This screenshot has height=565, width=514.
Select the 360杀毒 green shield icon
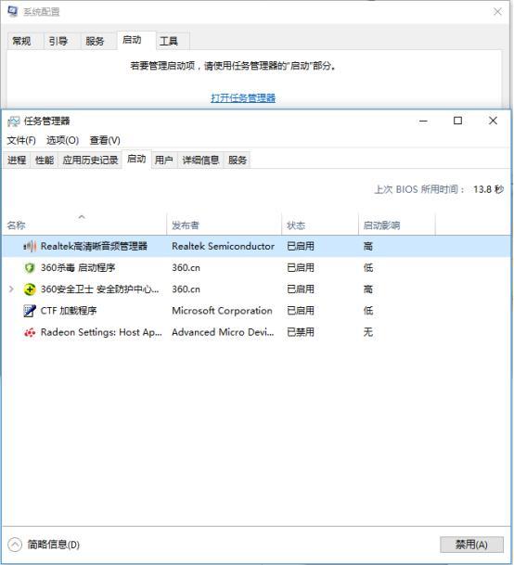coord(30,268)
